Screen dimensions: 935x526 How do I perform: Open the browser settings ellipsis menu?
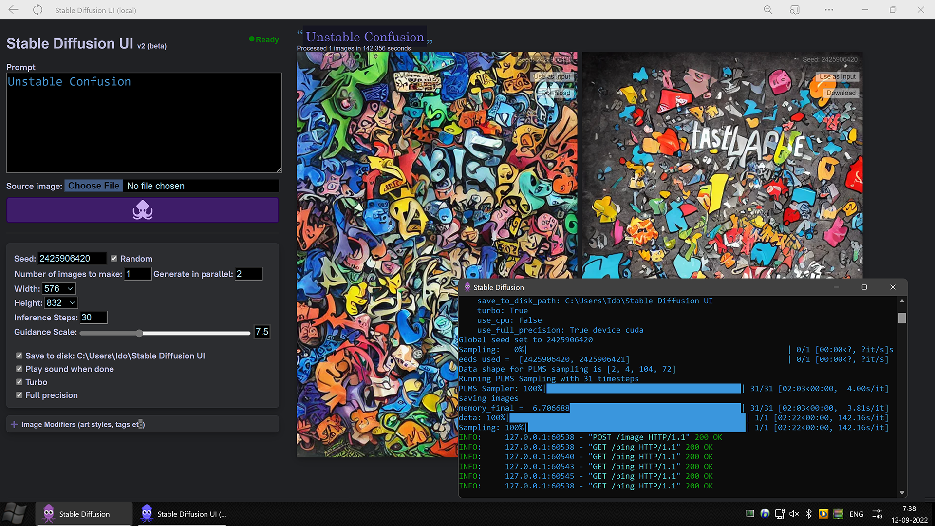[829, 10]
